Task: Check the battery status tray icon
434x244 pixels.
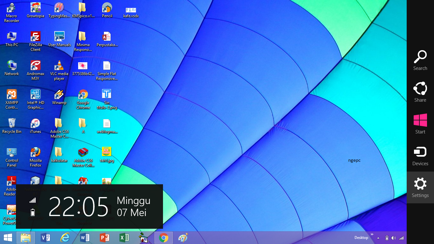Action: pyautogui.click(x=387, y=237)
